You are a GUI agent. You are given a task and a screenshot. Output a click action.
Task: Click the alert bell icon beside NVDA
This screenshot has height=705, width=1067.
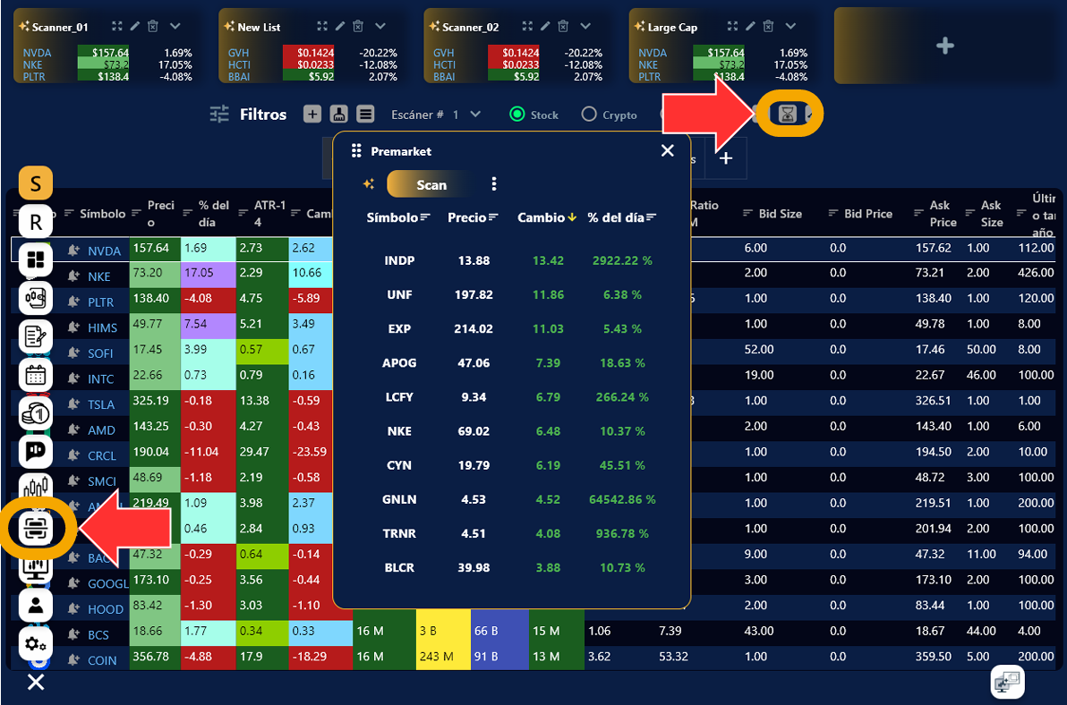click(x=73, y=251)
